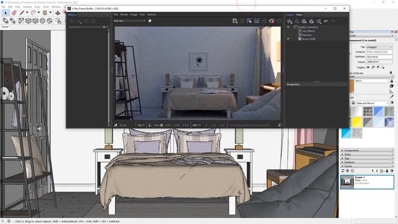
Task: Open the File menu in SketchUp
Action: coord(3,7)
